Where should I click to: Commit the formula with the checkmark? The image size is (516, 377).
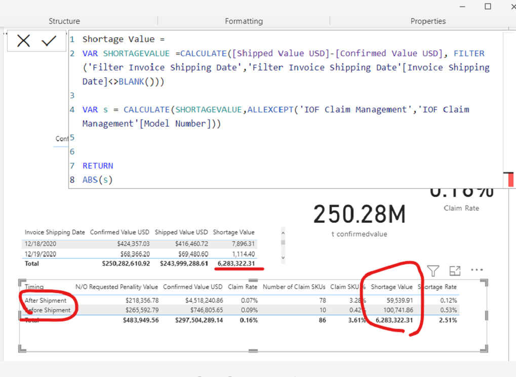point(49,41)
